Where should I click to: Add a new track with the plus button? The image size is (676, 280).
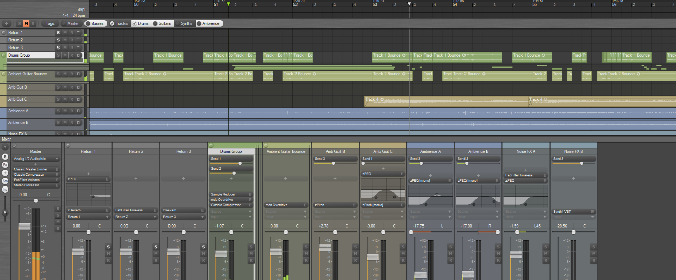pos(6,23)
